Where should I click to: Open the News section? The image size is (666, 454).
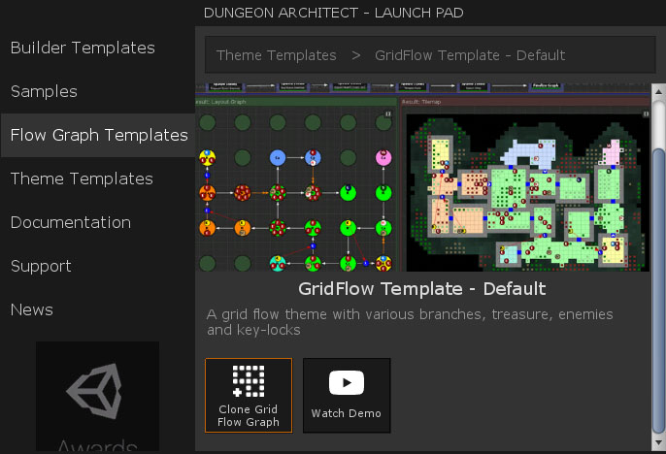[32, 310]
